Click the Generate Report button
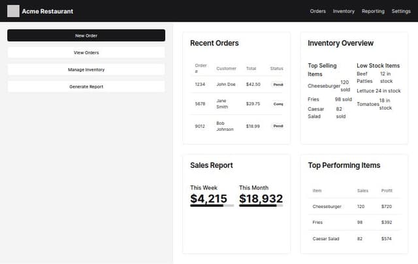This screenshot has height=264, width=418. pyautogui.click(x=86, y=87)
